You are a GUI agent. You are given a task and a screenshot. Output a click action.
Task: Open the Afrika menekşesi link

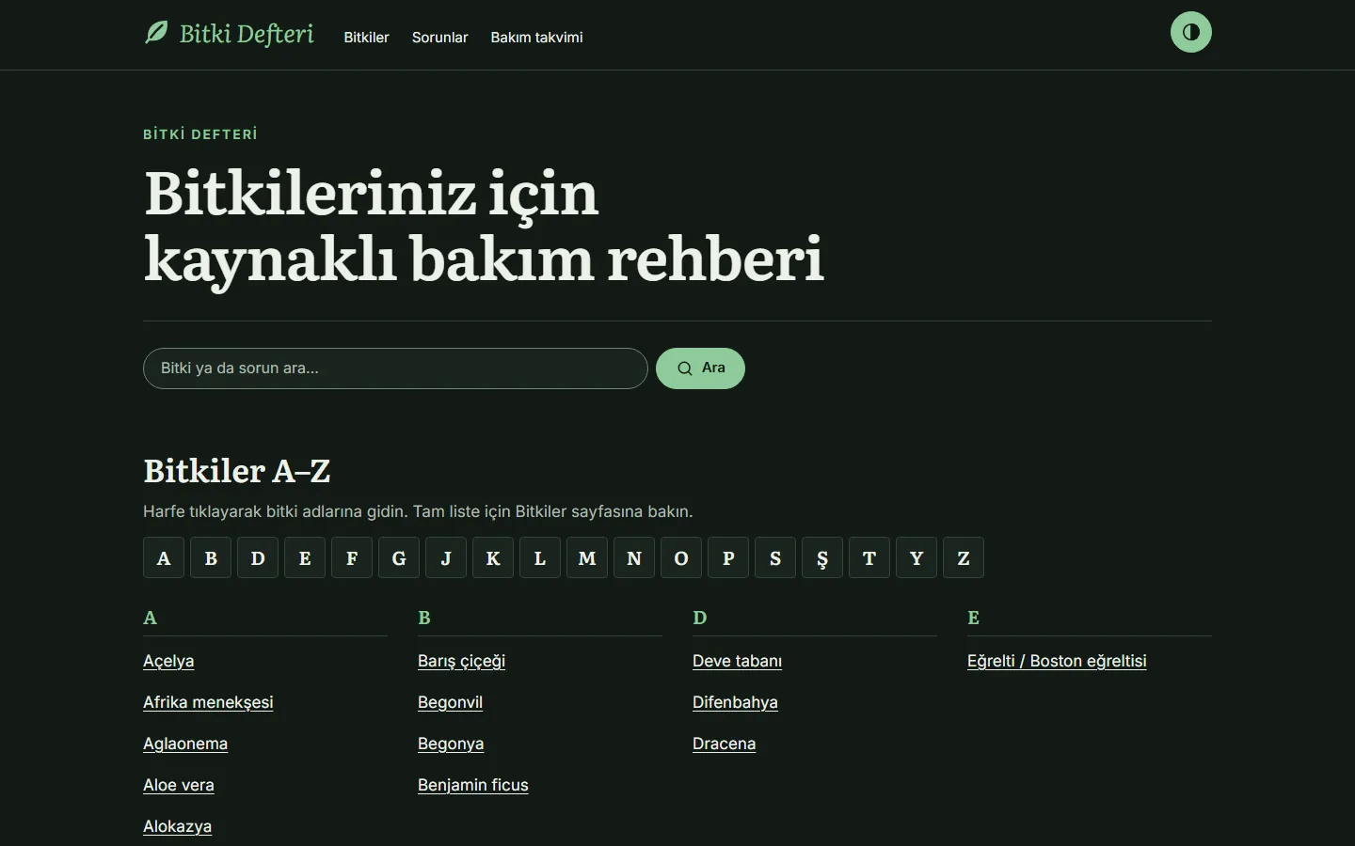point(208,702)
